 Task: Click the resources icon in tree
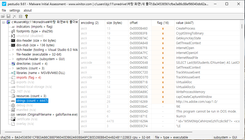(x=13, y=96)
